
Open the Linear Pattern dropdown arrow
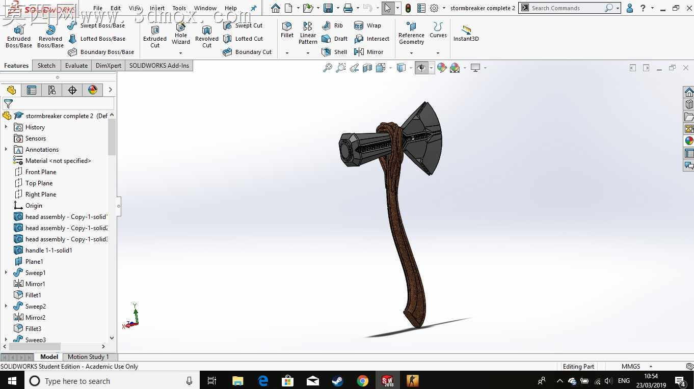[x=308, y=53]
